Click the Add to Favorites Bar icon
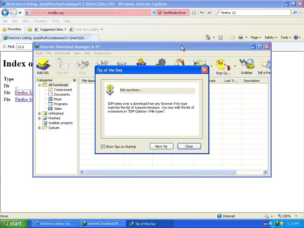 (x=30, y=29)
